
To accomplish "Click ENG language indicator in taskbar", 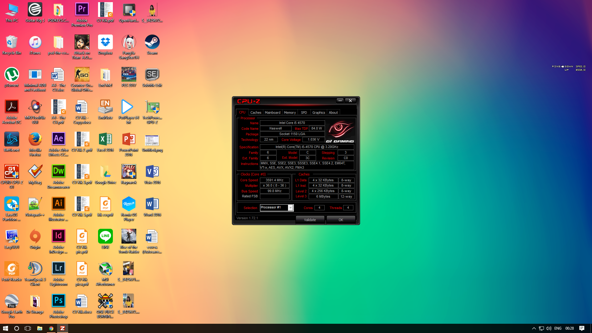I will coord(557,328).
